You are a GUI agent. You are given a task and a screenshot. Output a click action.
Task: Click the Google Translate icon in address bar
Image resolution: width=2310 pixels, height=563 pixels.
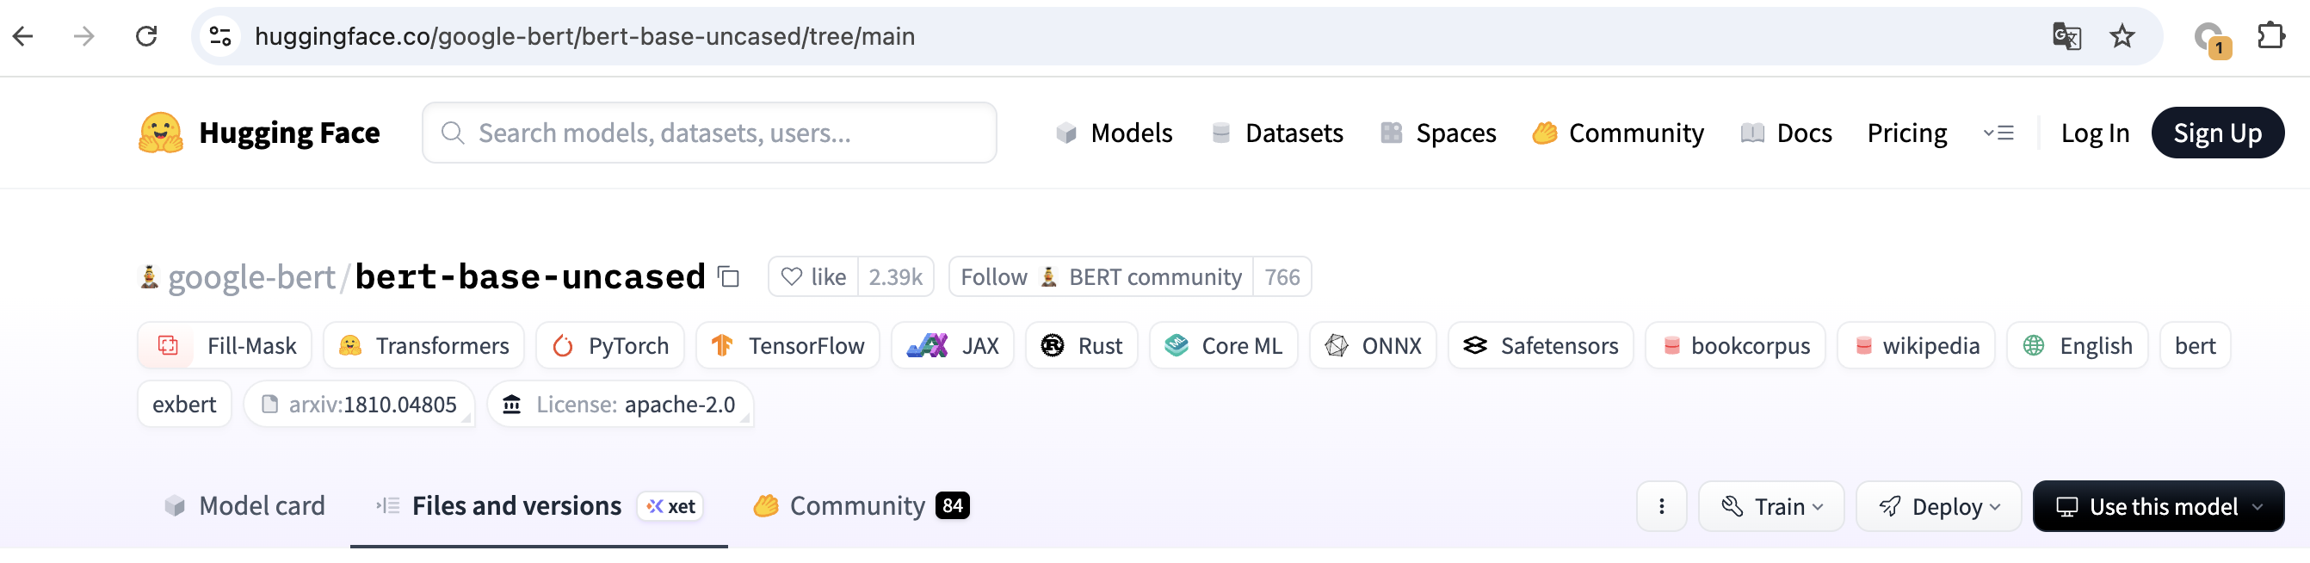[2066, 37]
